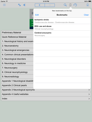Tap the bone-shaped anatomy icon
The height and width of the screenshot is (122, 92).
tap(19, 5)
